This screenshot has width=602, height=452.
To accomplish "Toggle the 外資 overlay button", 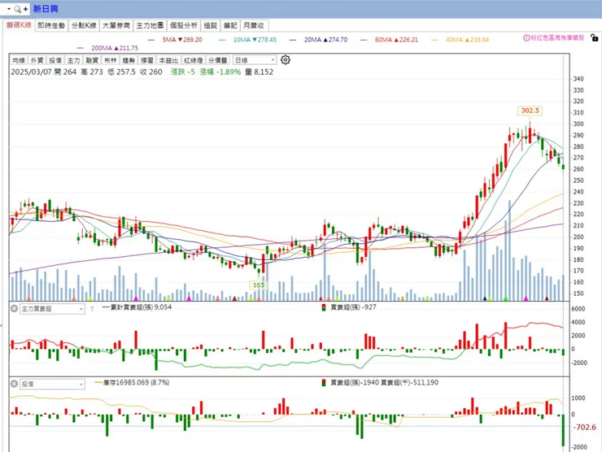I will pos(37,60).
